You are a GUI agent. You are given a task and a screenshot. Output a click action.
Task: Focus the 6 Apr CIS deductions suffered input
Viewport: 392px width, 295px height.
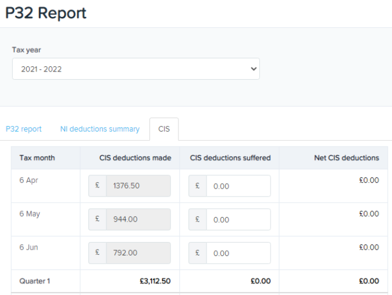(238, 186)
